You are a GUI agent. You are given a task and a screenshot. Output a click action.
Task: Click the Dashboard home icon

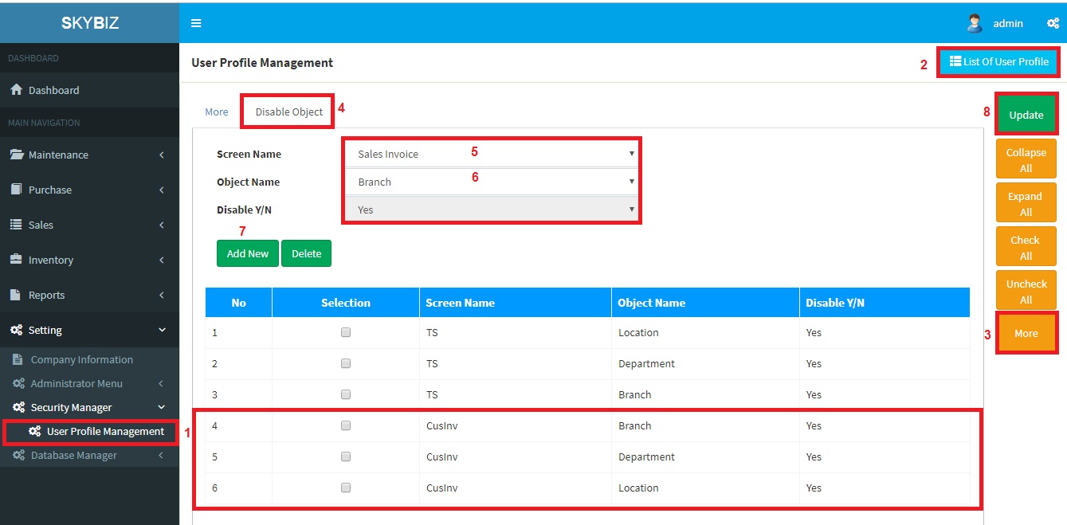(x=16, y=90)
